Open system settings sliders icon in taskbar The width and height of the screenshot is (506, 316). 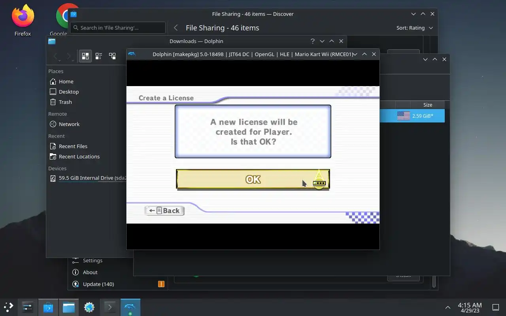pos(27,307)
